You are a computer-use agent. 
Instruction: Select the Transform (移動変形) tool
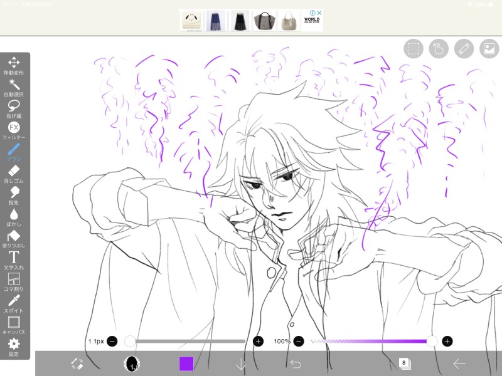pyautogui.click(x=14, y=66)
